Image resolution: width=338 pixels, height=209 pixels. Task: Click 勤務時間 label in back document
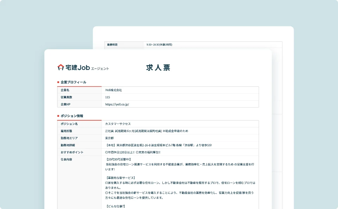click(112, 45)
